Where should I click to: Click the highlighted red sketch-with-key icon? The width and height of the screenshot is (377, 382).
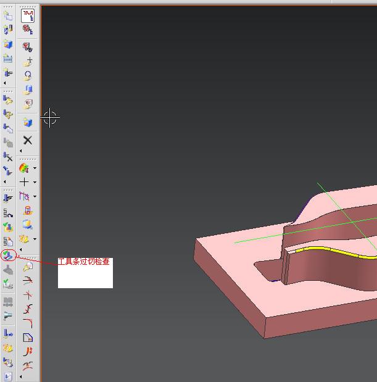28,16
